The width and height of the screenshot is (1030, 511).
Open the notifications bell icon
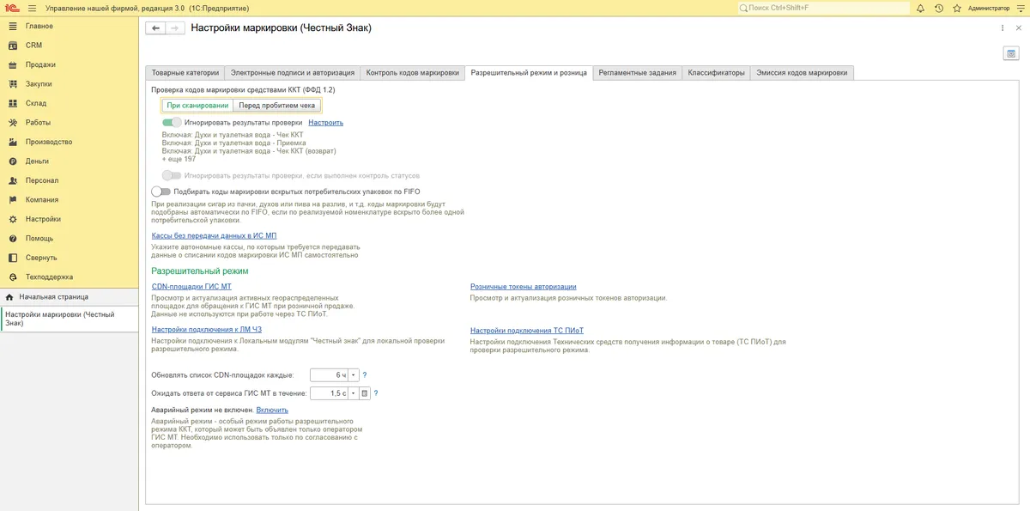[920, 8]
